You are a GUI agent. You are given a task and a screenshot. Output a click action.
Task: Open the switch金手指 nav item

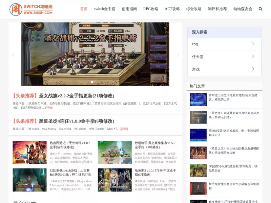pyautogui.click(x=105, y=9)
